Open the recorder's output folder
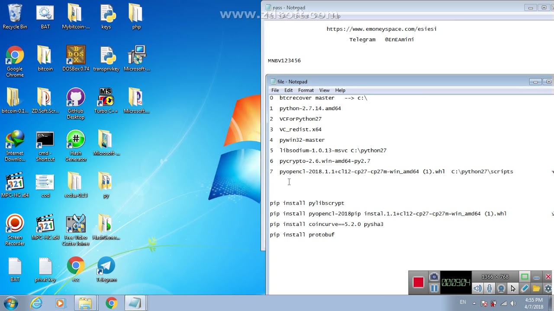 (x=536, y=289)
